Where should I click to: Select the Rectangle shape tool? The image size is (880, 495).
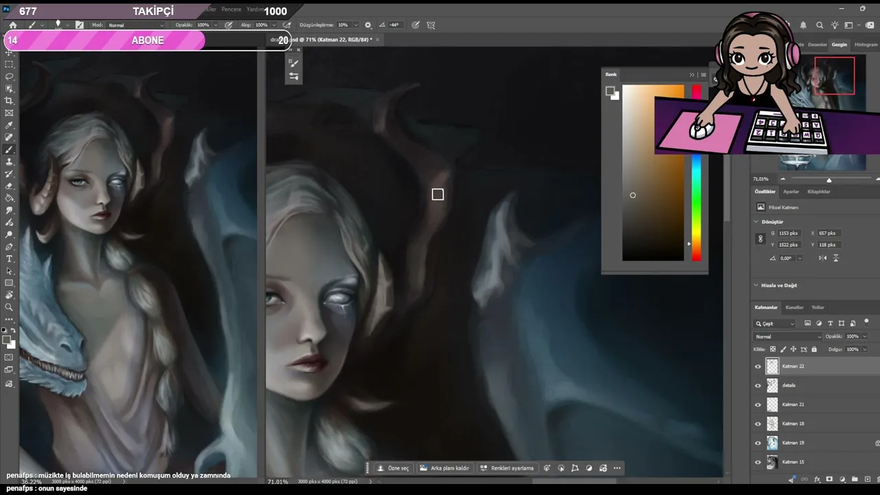click(9, 283)
